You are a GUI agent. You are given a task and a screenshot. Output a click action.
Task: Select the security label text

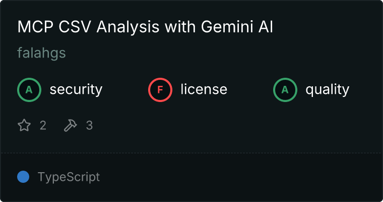point(76,90)
